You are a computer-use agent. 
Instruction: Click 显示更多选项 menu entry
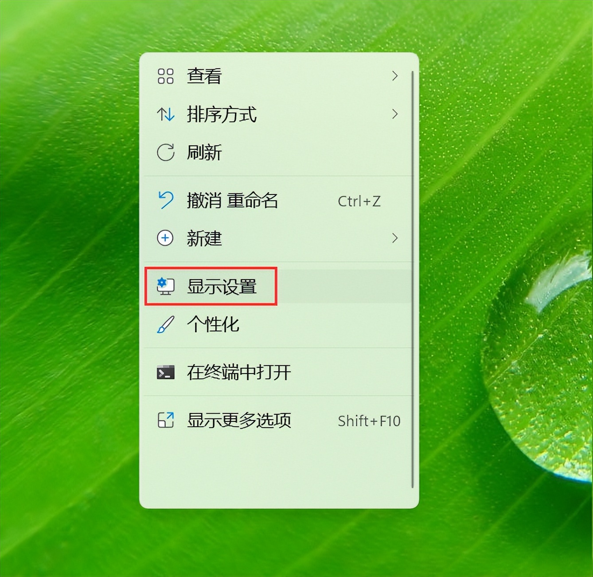[278, 420]
